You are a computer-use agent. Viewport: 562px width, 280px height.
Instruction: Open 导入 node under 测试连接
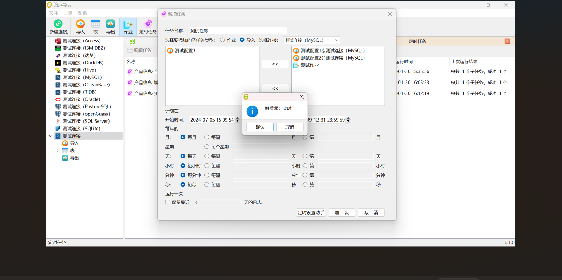coord(71,143)
